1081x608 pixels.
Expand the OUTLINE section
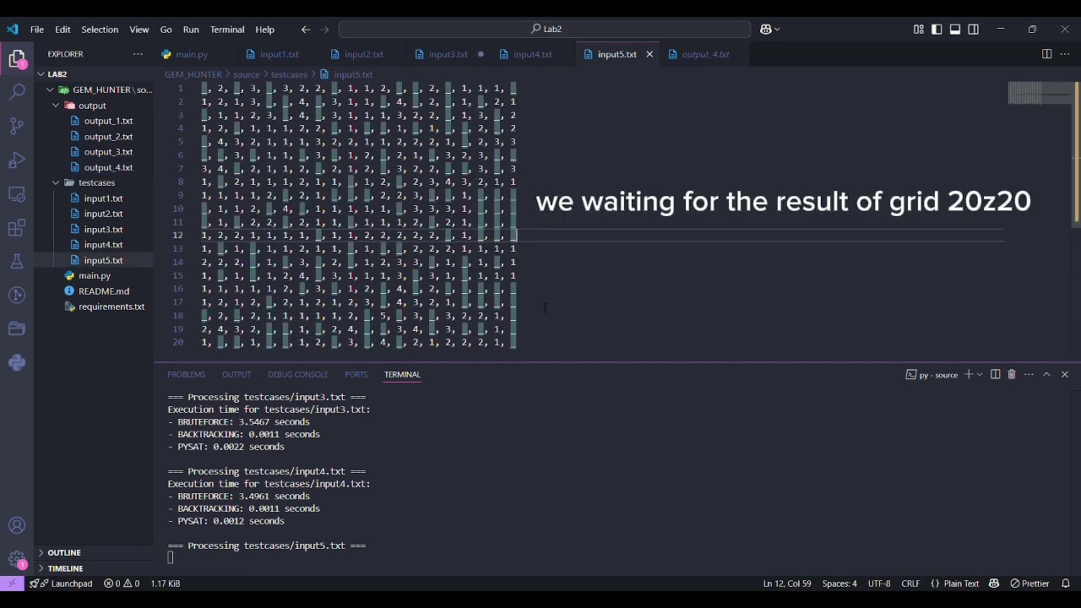pyautogui.click(x=93, y=552)
